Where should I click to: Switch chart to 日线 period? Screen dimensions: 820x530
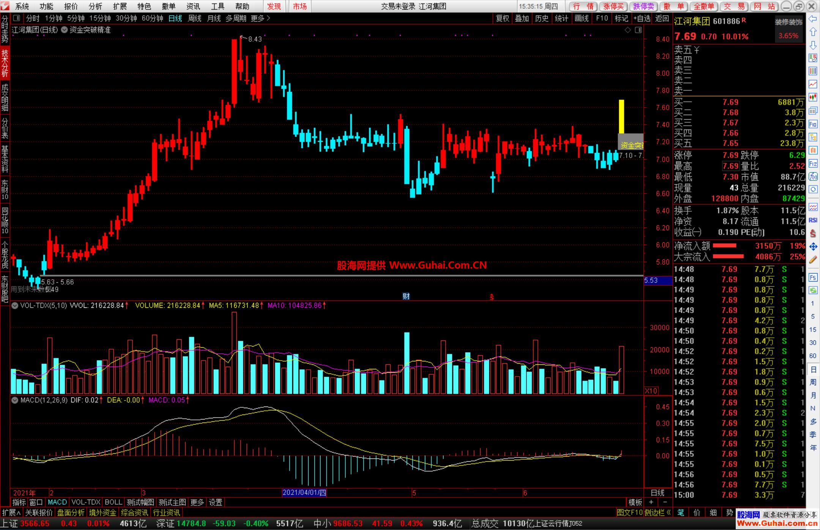coord(175,18)
